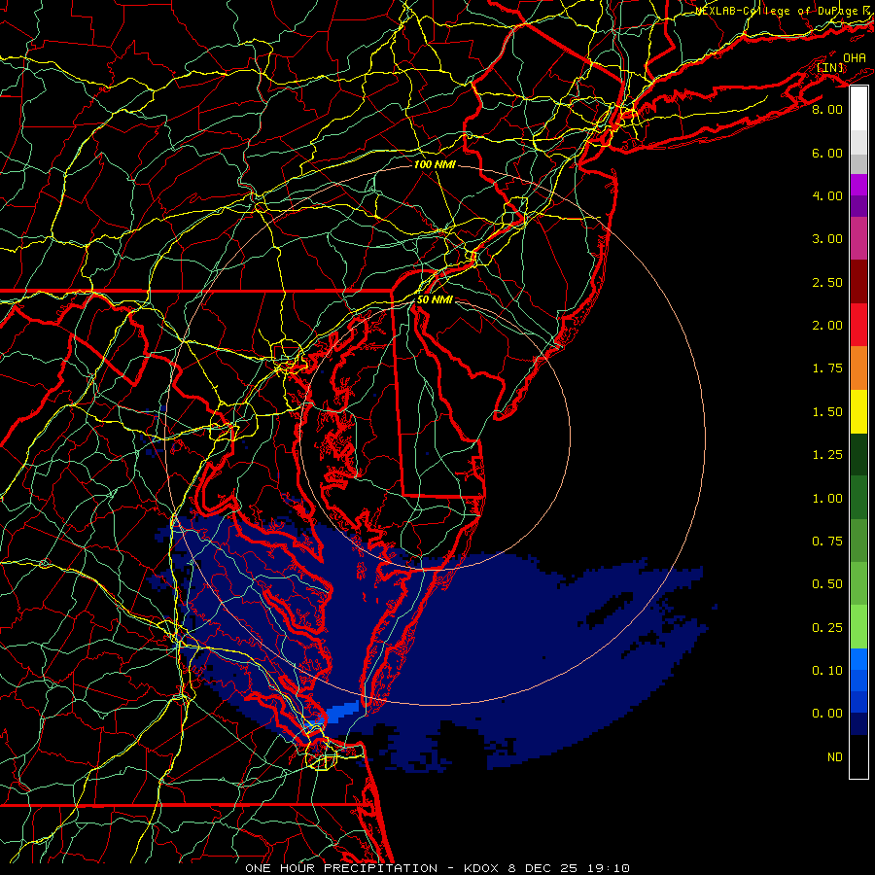Click the '3.00' scale label
The image size is (875, 875).
pyautogui.click(x=827, y=239)
